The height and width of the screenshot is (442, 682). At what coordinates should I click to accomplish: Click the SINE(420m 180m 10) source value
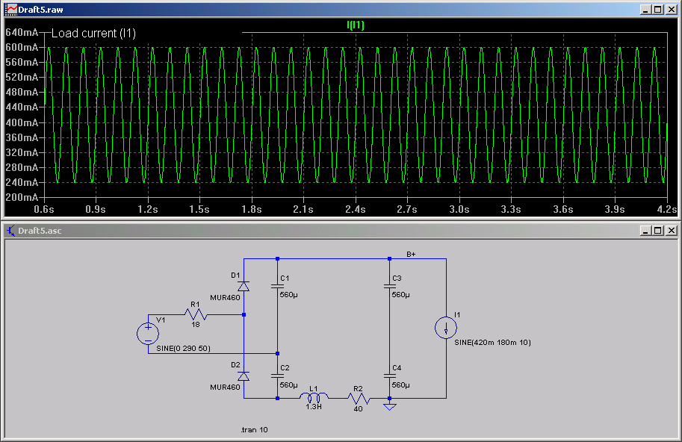(x=492, y=343)
